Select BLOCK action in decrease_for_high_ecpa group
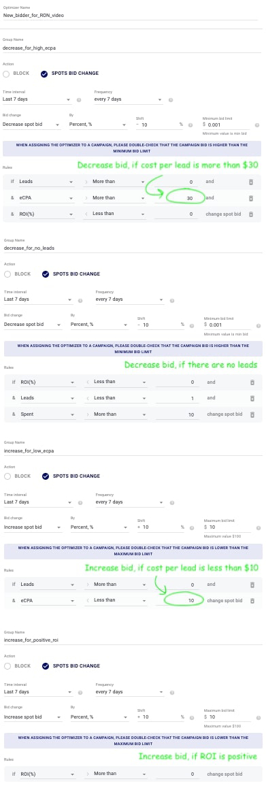Image resolution: width=266 pixels, height=788 pixels. (x=6, y=73)
